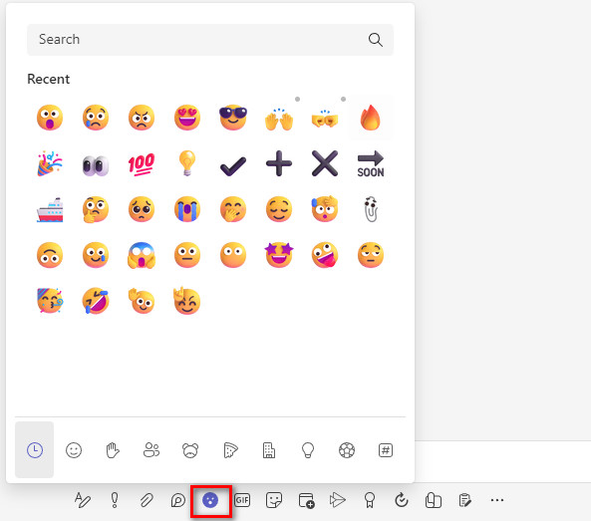
Task: Open the Format text tool
Action: 83,500
